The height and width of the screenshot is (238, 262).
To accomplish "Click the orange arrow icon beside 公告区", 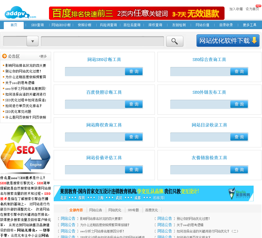I will 4,56.
